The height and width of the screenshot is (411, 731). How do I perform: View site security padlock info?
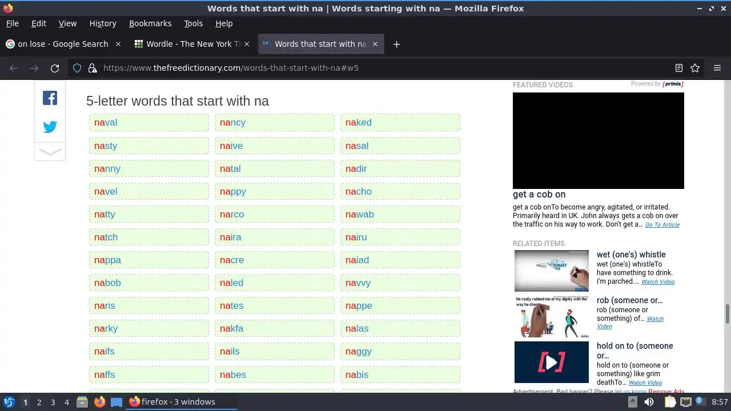pos(93,68)
